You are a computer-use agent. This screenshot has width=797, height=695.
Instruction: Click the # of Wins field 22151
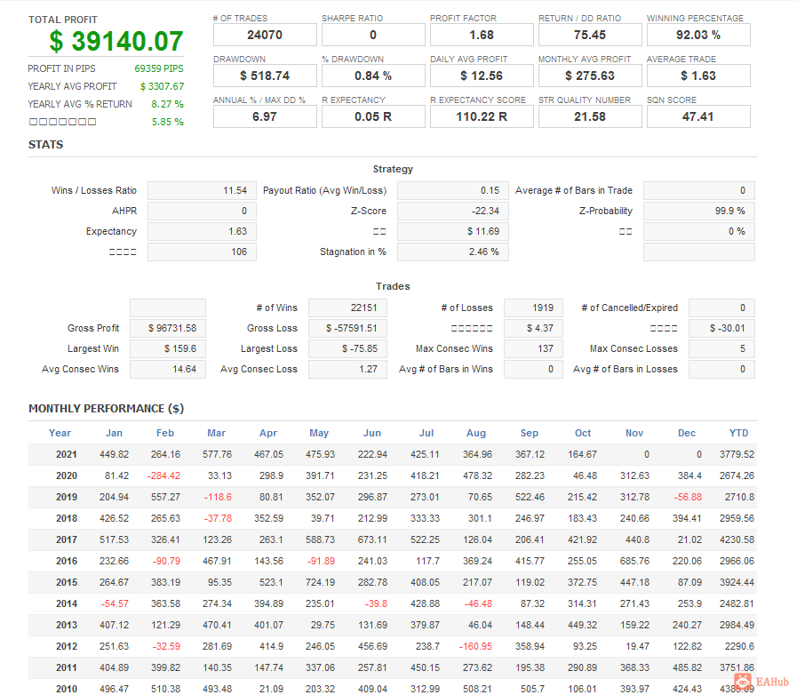347,308
